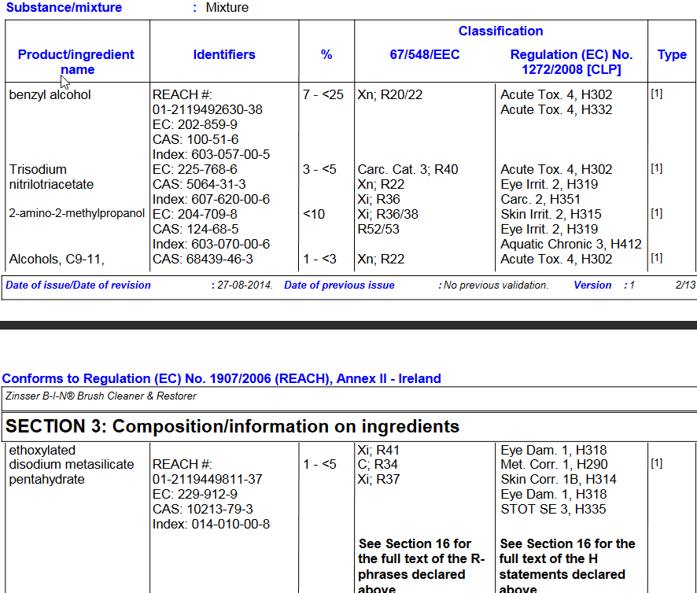This screenshot has width=697, height=593.
Task: Click the CAS: 100-51-6 identifier
Action: tap(196, 140)
